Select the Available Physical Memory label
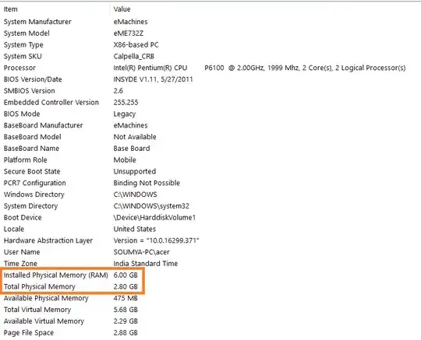The width and height of the screenshot is (421, 340). [x=46, y=298]
